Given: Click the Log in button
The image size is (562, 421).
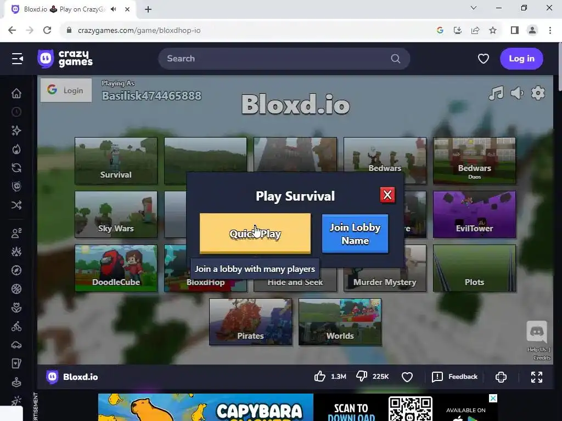Looking at the screenshot, I should point(521,59).
